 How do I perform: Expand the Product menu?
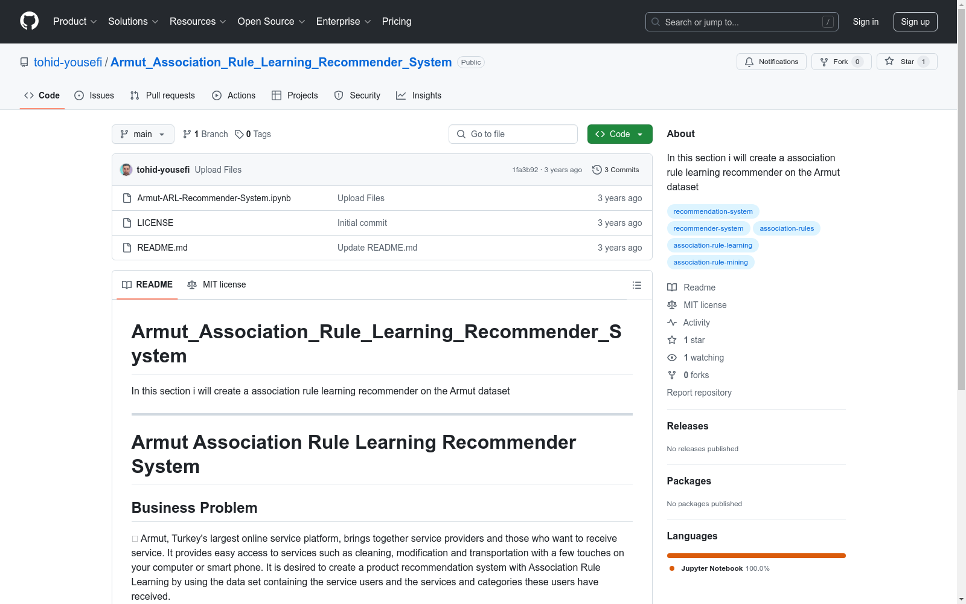click(x=75, y=21)
